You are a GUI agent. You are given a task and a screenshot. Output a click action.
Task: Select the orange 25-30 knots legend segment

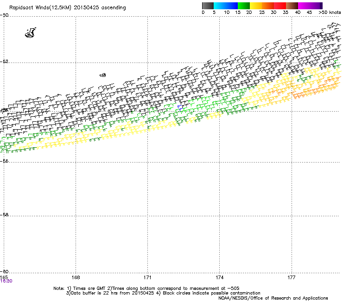coord(268,6)
